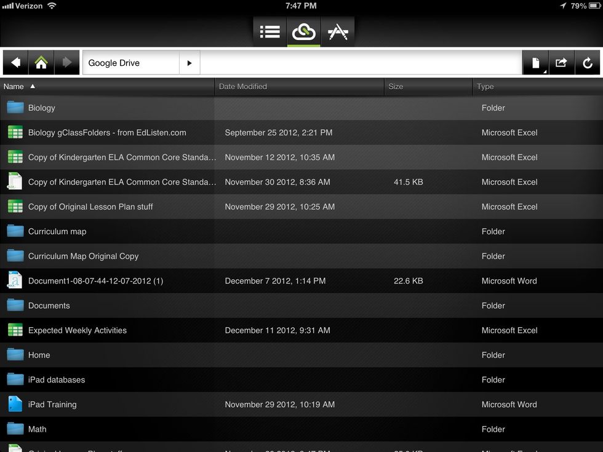The height and width of the screenshot is (452, 603).
Task: Tap the new document icon
Action: [x=535, y=63]
